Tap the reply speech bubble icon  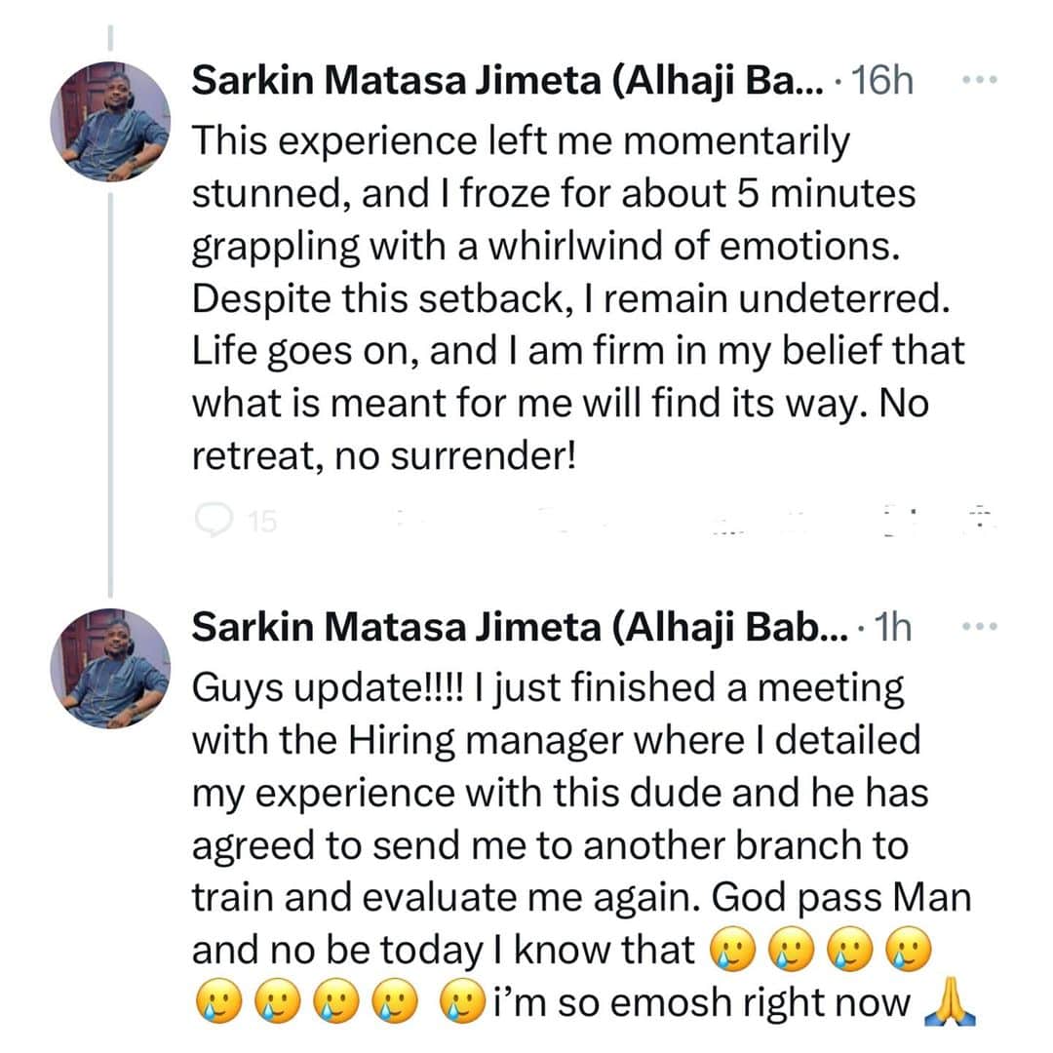tap(212, 523)
